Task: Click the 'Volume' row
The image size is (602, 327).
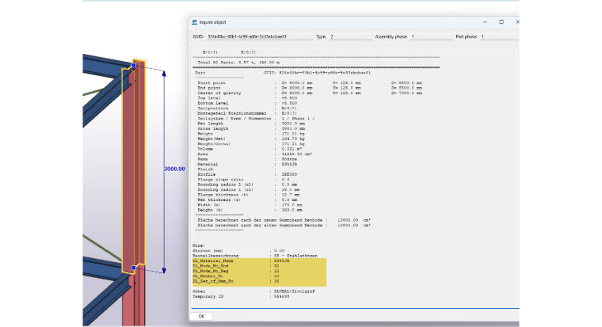Action: [x=250, y=149]
